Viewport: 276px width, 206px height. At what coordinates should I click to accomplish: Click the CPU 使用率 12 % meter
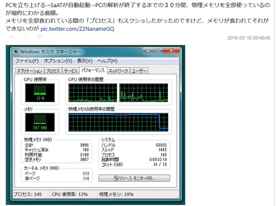40,93
